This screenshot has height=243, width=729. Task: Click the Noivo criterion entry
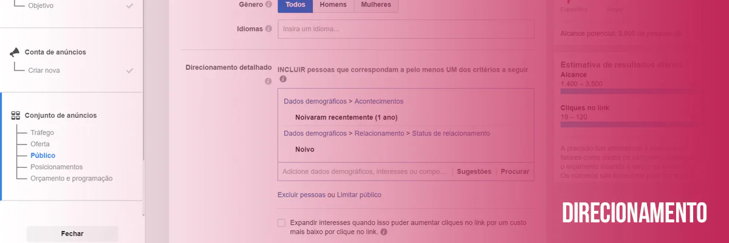pyautogui.click(x=305, y=149)
